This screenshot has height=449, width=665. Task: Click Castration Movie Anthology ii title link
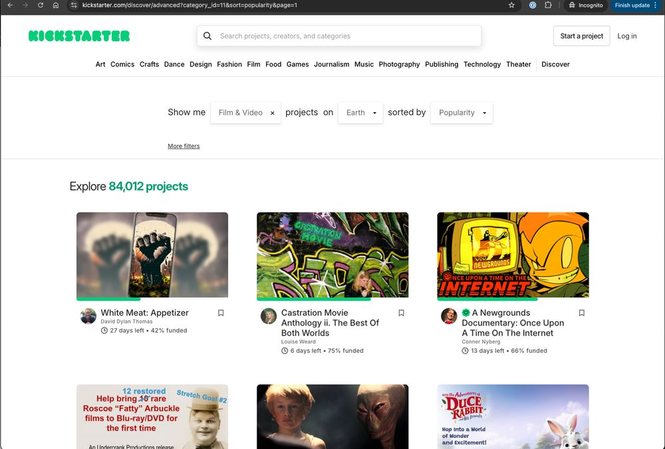(330, 323)
